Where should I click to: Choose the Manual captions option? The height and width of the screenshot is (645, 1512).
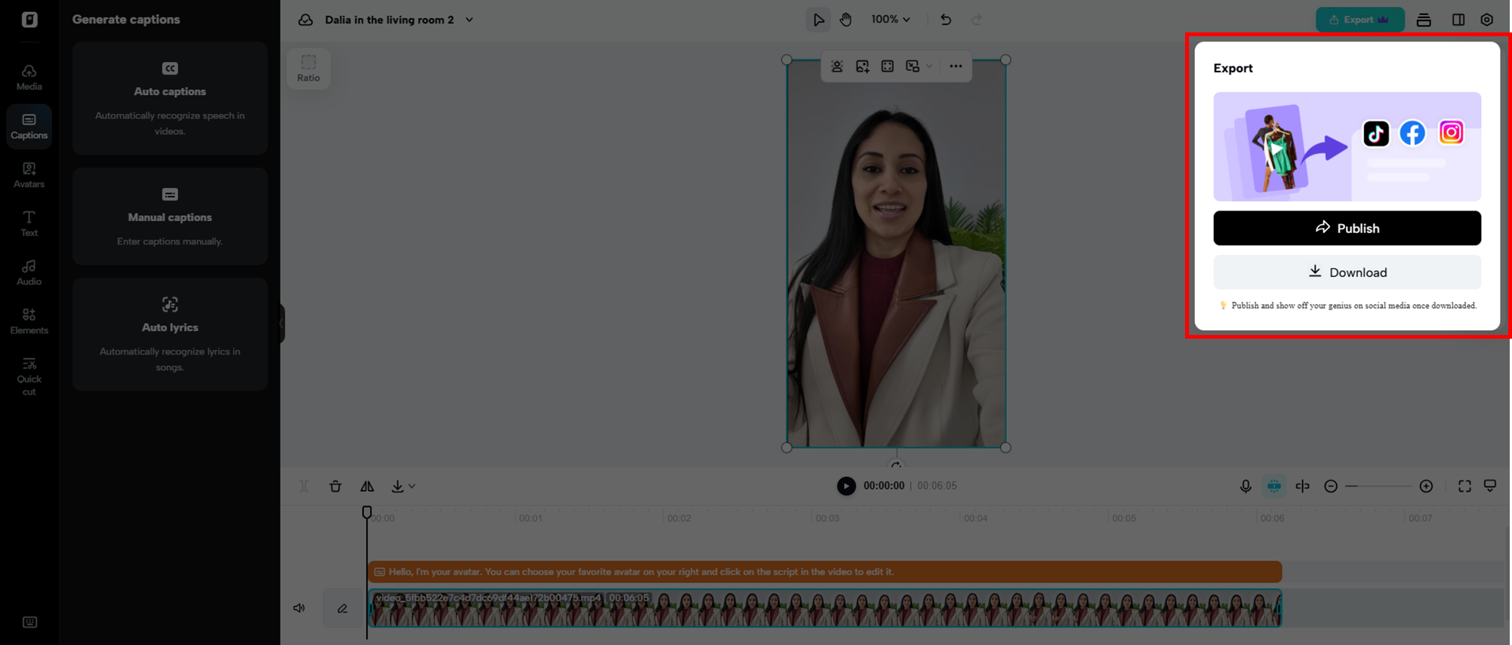click(x=170, y=216)
